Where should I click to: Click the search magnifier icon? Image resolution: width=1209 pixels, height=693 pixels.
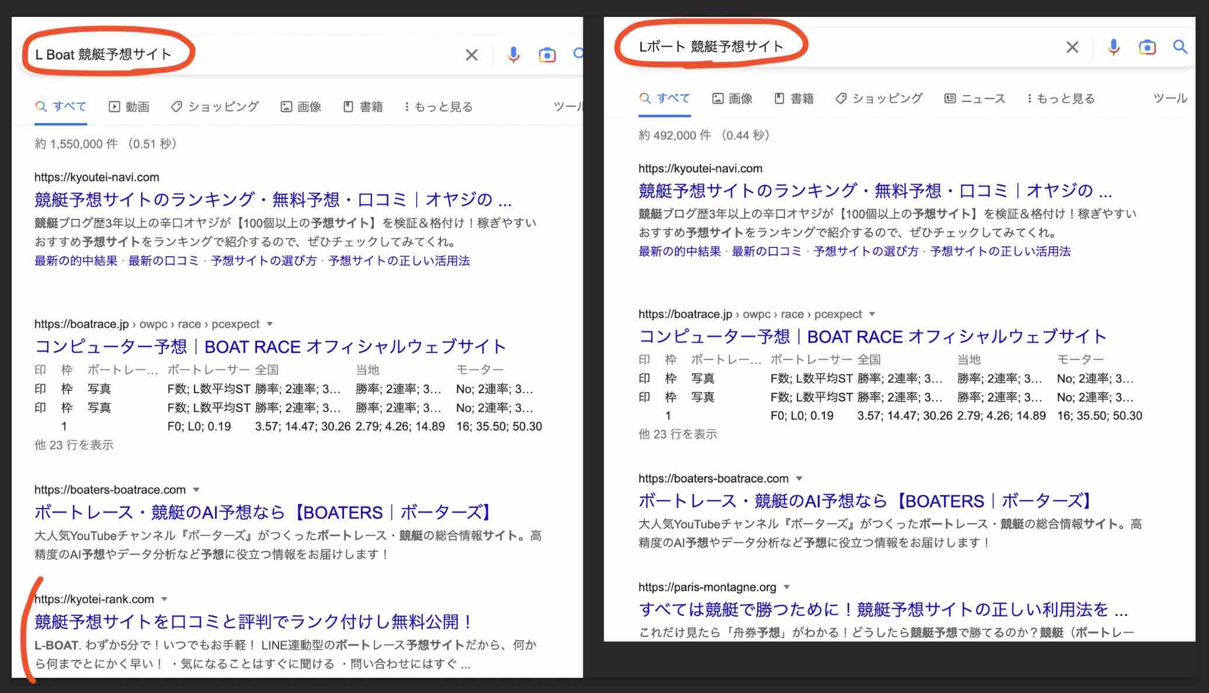[x=1179, y=47]
